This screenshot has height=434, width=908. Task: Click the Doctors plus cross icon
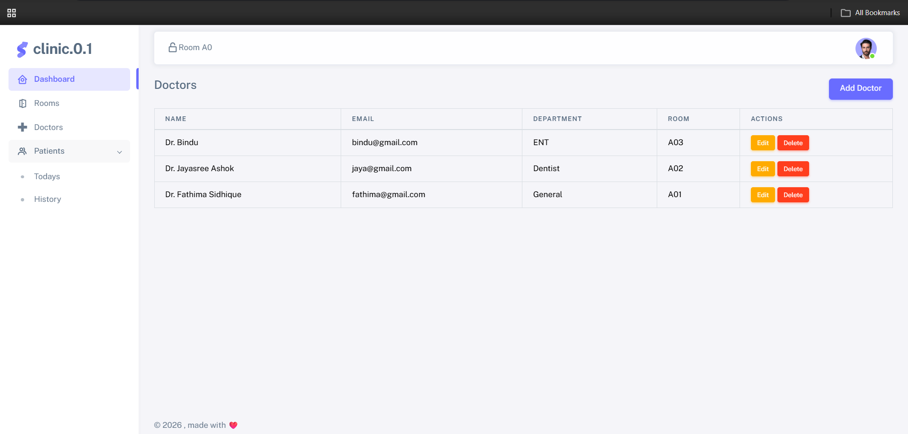[x=22, y=127]
